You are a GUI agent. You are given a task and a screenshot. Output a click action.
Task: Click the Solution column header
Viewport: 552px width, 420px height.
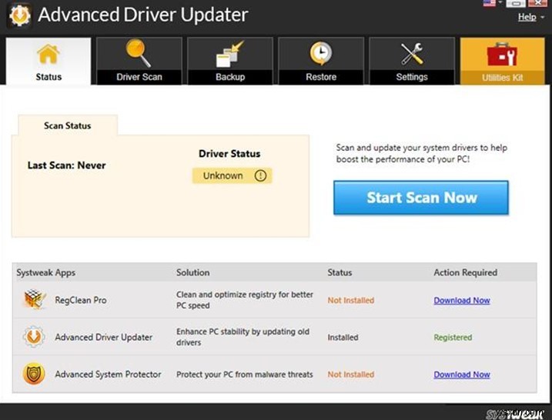[x=193, y=272]
